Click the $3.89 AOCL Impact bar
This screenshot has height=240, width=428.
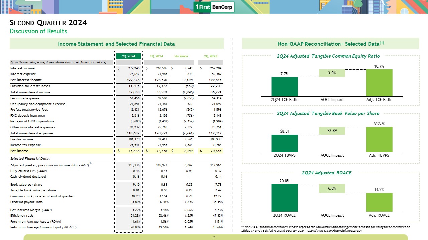pos(332,131)
